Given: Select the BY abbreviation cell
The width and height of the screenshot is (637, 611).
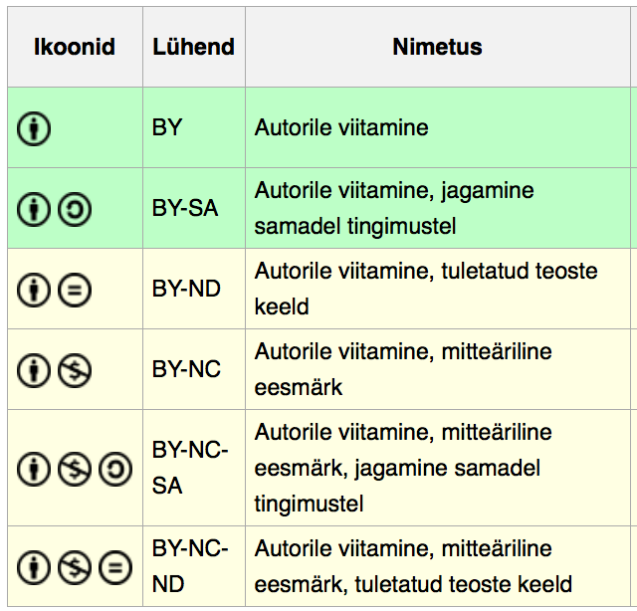Looking at the screenshot, I should 194,127.
